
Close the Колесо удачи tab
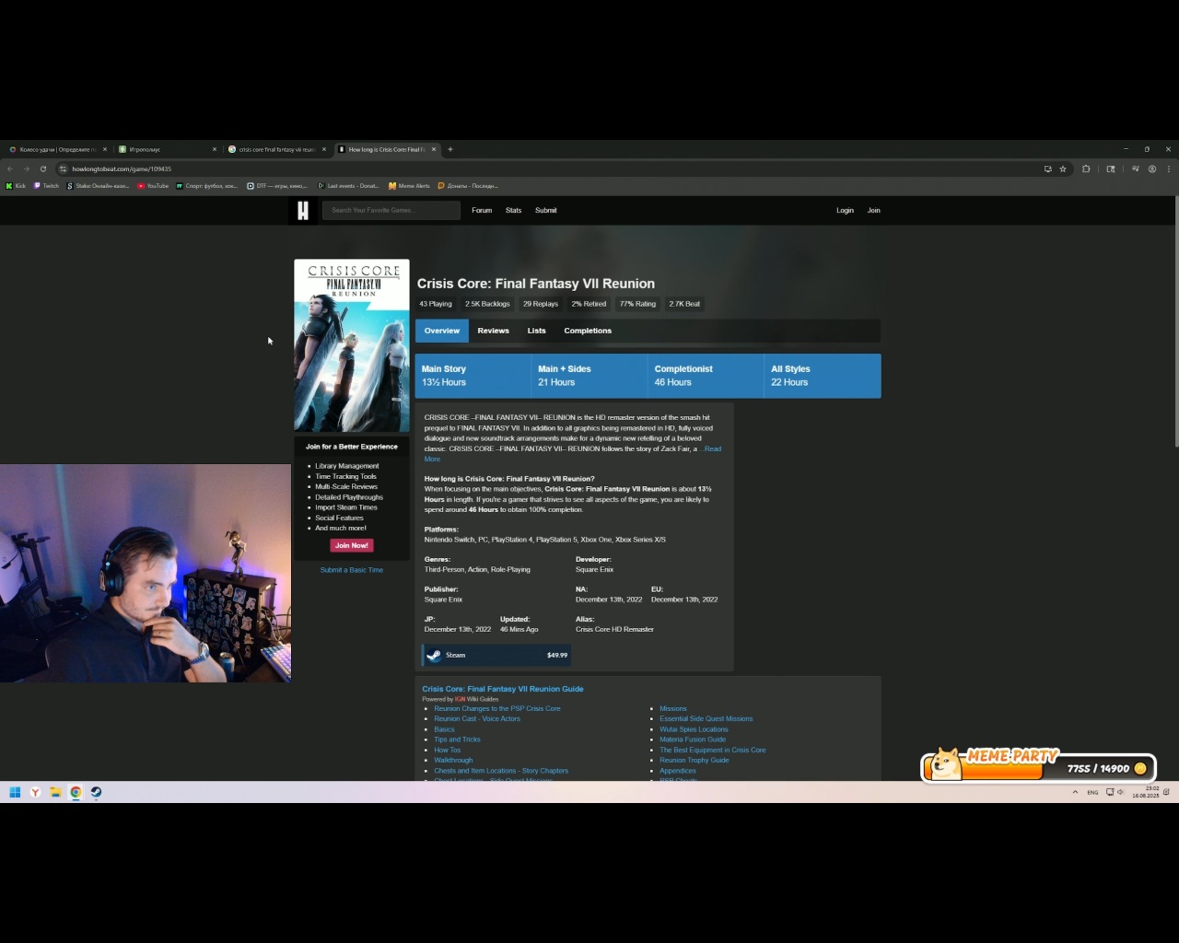tap(105, 149)
